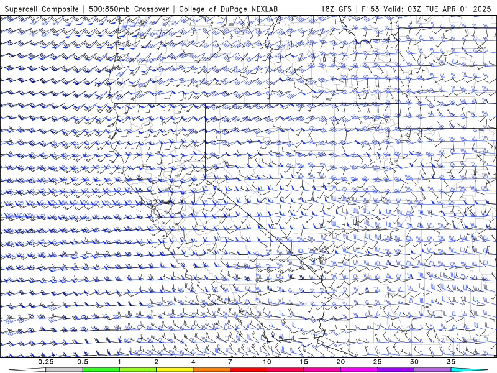
Task: Click the green 0.5–1 color bar segment
Action: (101, 370)
